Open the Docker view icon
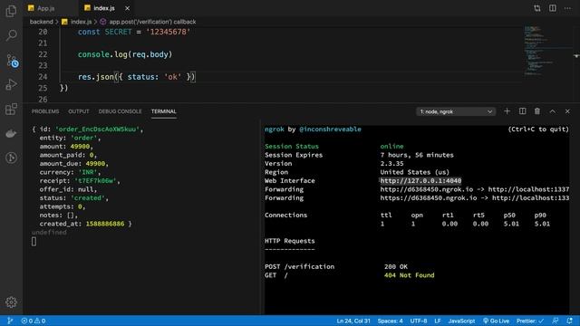This screenshot has height=326, width=580. pos(11,133)
